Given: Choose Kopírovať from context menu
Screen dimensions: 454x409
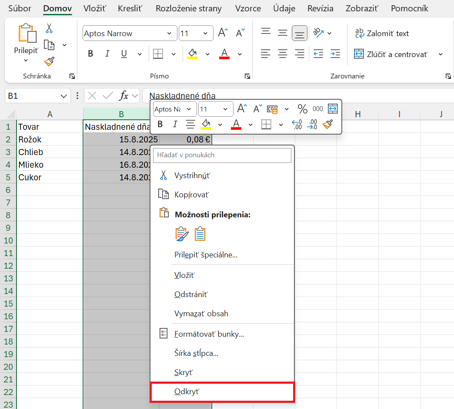Looking at the screenshot, I should point(222,195).
